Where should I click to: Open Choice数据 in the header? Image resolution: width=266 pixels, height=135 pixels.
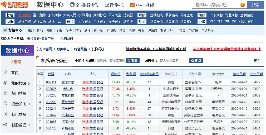145,5
